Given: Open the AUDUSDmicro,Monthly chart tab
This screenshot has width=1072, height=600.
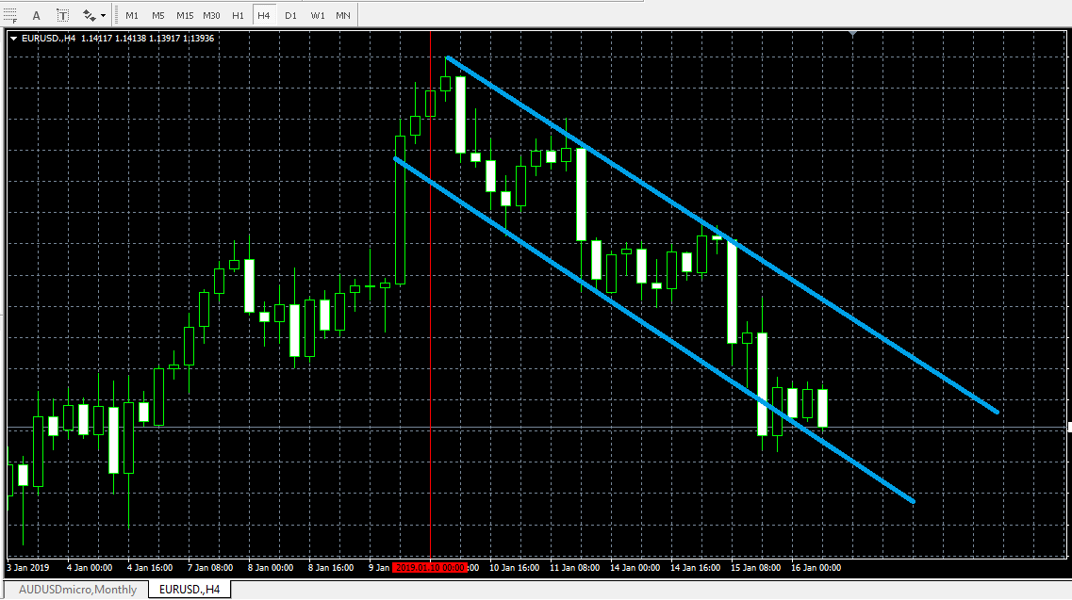Looking at the screenshot, I should tap(77, 590).
